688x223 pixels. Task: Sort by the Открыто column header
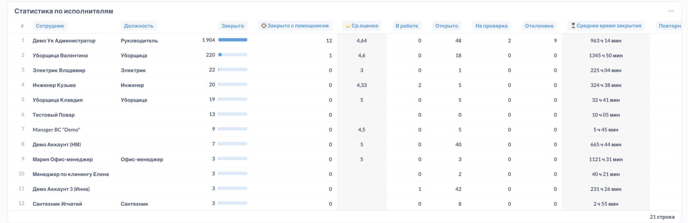(x=446, y=26)
